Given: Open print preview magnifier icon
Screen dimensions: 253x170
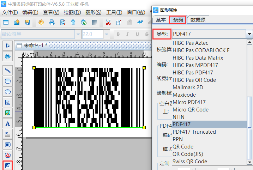Looking at the screenshot, I should pos(62,23).
